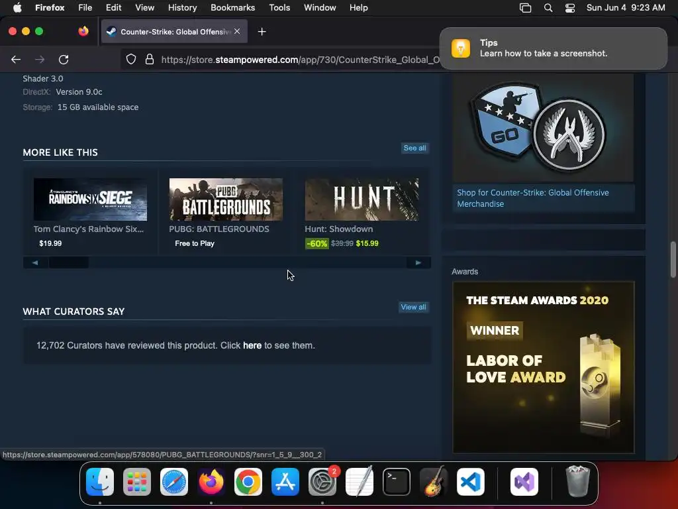
Task: Click the $19.99 Rainbow Six price
Action: pyautogui.click(x=50, y=243)
